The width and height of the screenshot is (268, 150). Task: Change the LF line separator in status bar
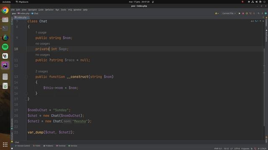click(x=232, y=148)
